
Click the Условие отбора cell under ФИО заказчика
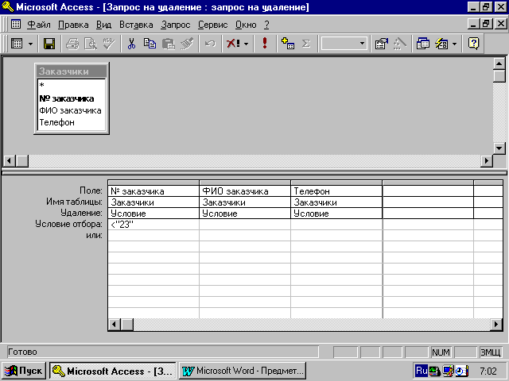[245, 225]
